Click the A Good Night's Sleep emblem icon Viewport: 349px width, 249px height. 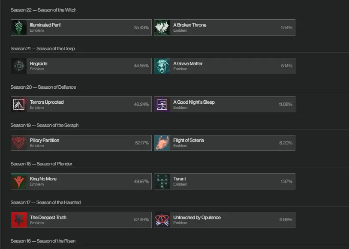[x=162, y=105]
